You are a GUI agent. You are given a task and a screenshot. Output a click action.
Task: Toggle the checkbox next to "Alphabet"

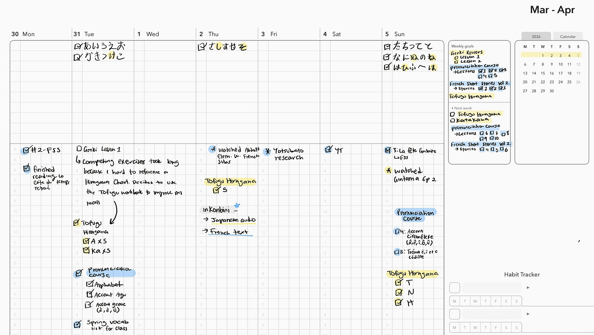coord(90,284)
